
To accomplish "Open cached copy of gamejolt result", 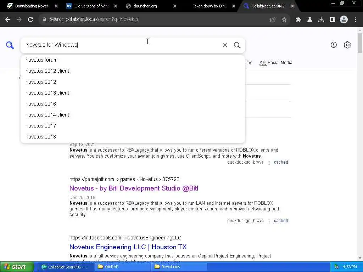I will click(x=281, y=221).
